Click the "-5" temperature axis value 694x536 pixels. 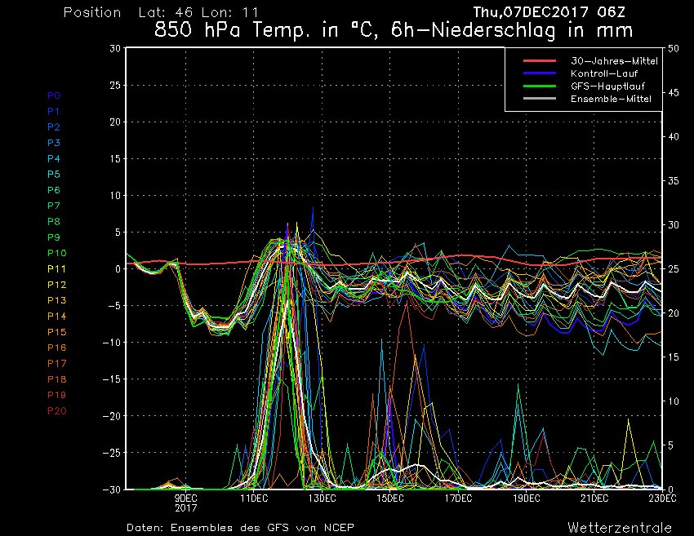coord(115,306)
